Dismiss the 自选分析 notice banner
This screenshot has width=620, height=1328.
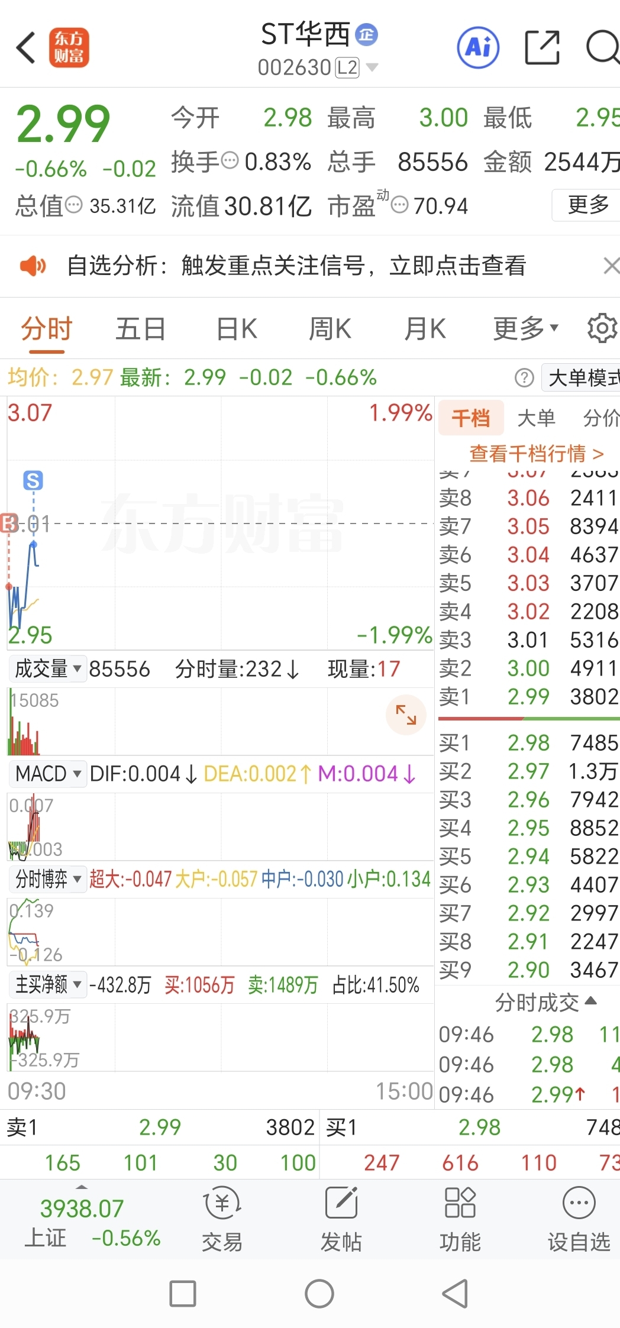coord(611,266)
